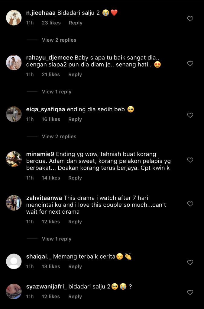
Task: Like n.jieehaaa's comment with heart icon
Action: pyautogui.click(x=190, y=19)
